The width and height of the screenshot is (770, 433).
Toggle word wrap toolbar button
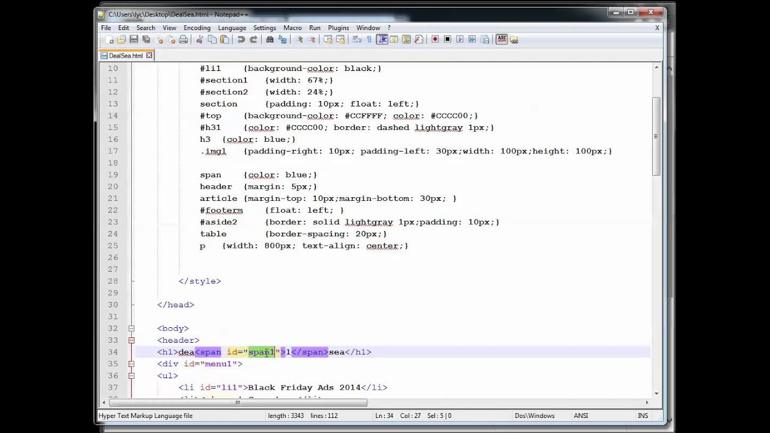[x=356, y=40]
